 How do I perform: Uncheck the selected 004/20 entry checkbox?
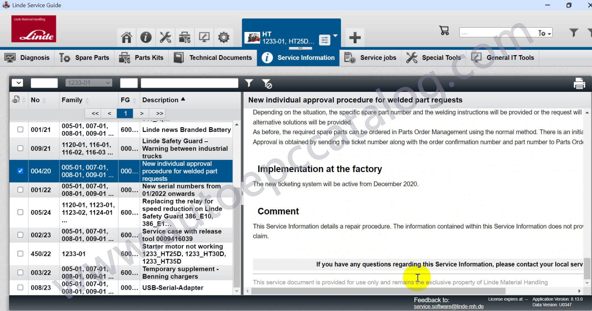[x=20, y=171]
